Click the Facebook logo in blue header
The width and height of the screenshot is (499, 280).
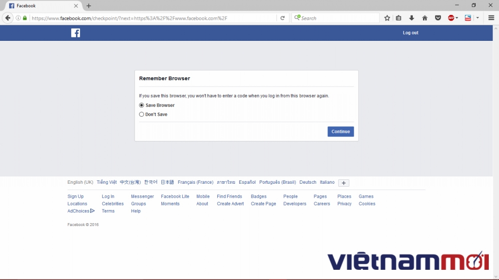(x=76, y=33)
